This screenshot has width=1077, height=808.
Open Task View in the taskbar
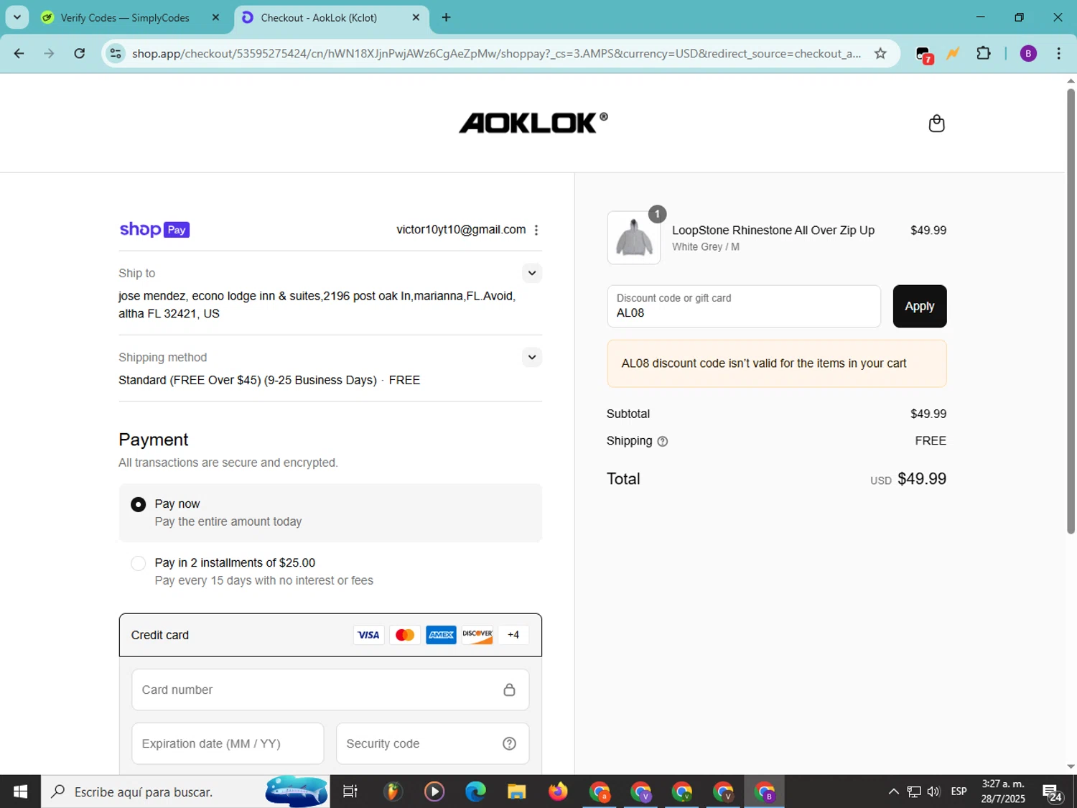click(x=350, y=791)
